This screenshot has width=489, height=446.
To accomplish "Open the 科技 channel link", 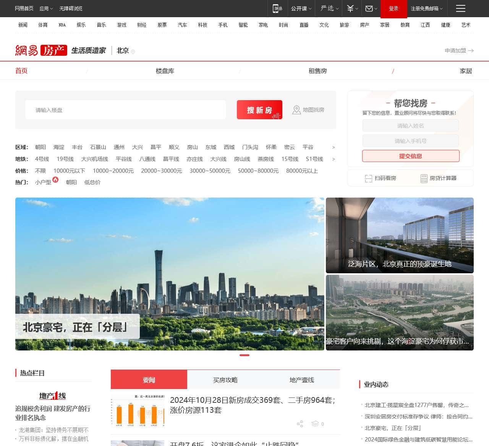I will (x=202, y=25).
